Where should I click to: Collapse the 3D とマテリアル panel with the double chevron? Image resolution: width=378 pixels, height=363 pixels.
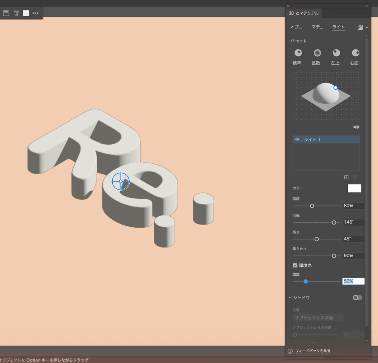(367, 6)
